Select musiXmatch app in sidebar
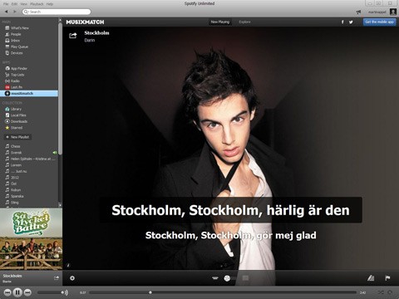Screen dimensions: 399x299 (29, 94)
